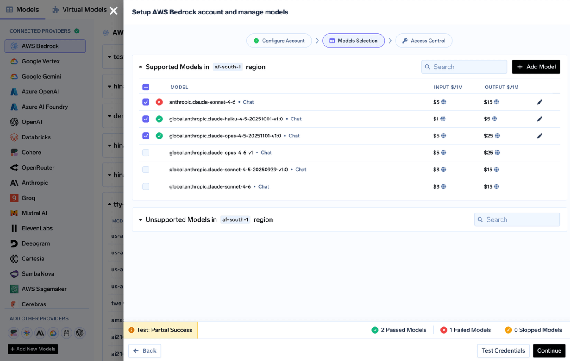
Task: Click input price globe icon in claude-opus-4-6-v1 row
Action: [444, 153]
